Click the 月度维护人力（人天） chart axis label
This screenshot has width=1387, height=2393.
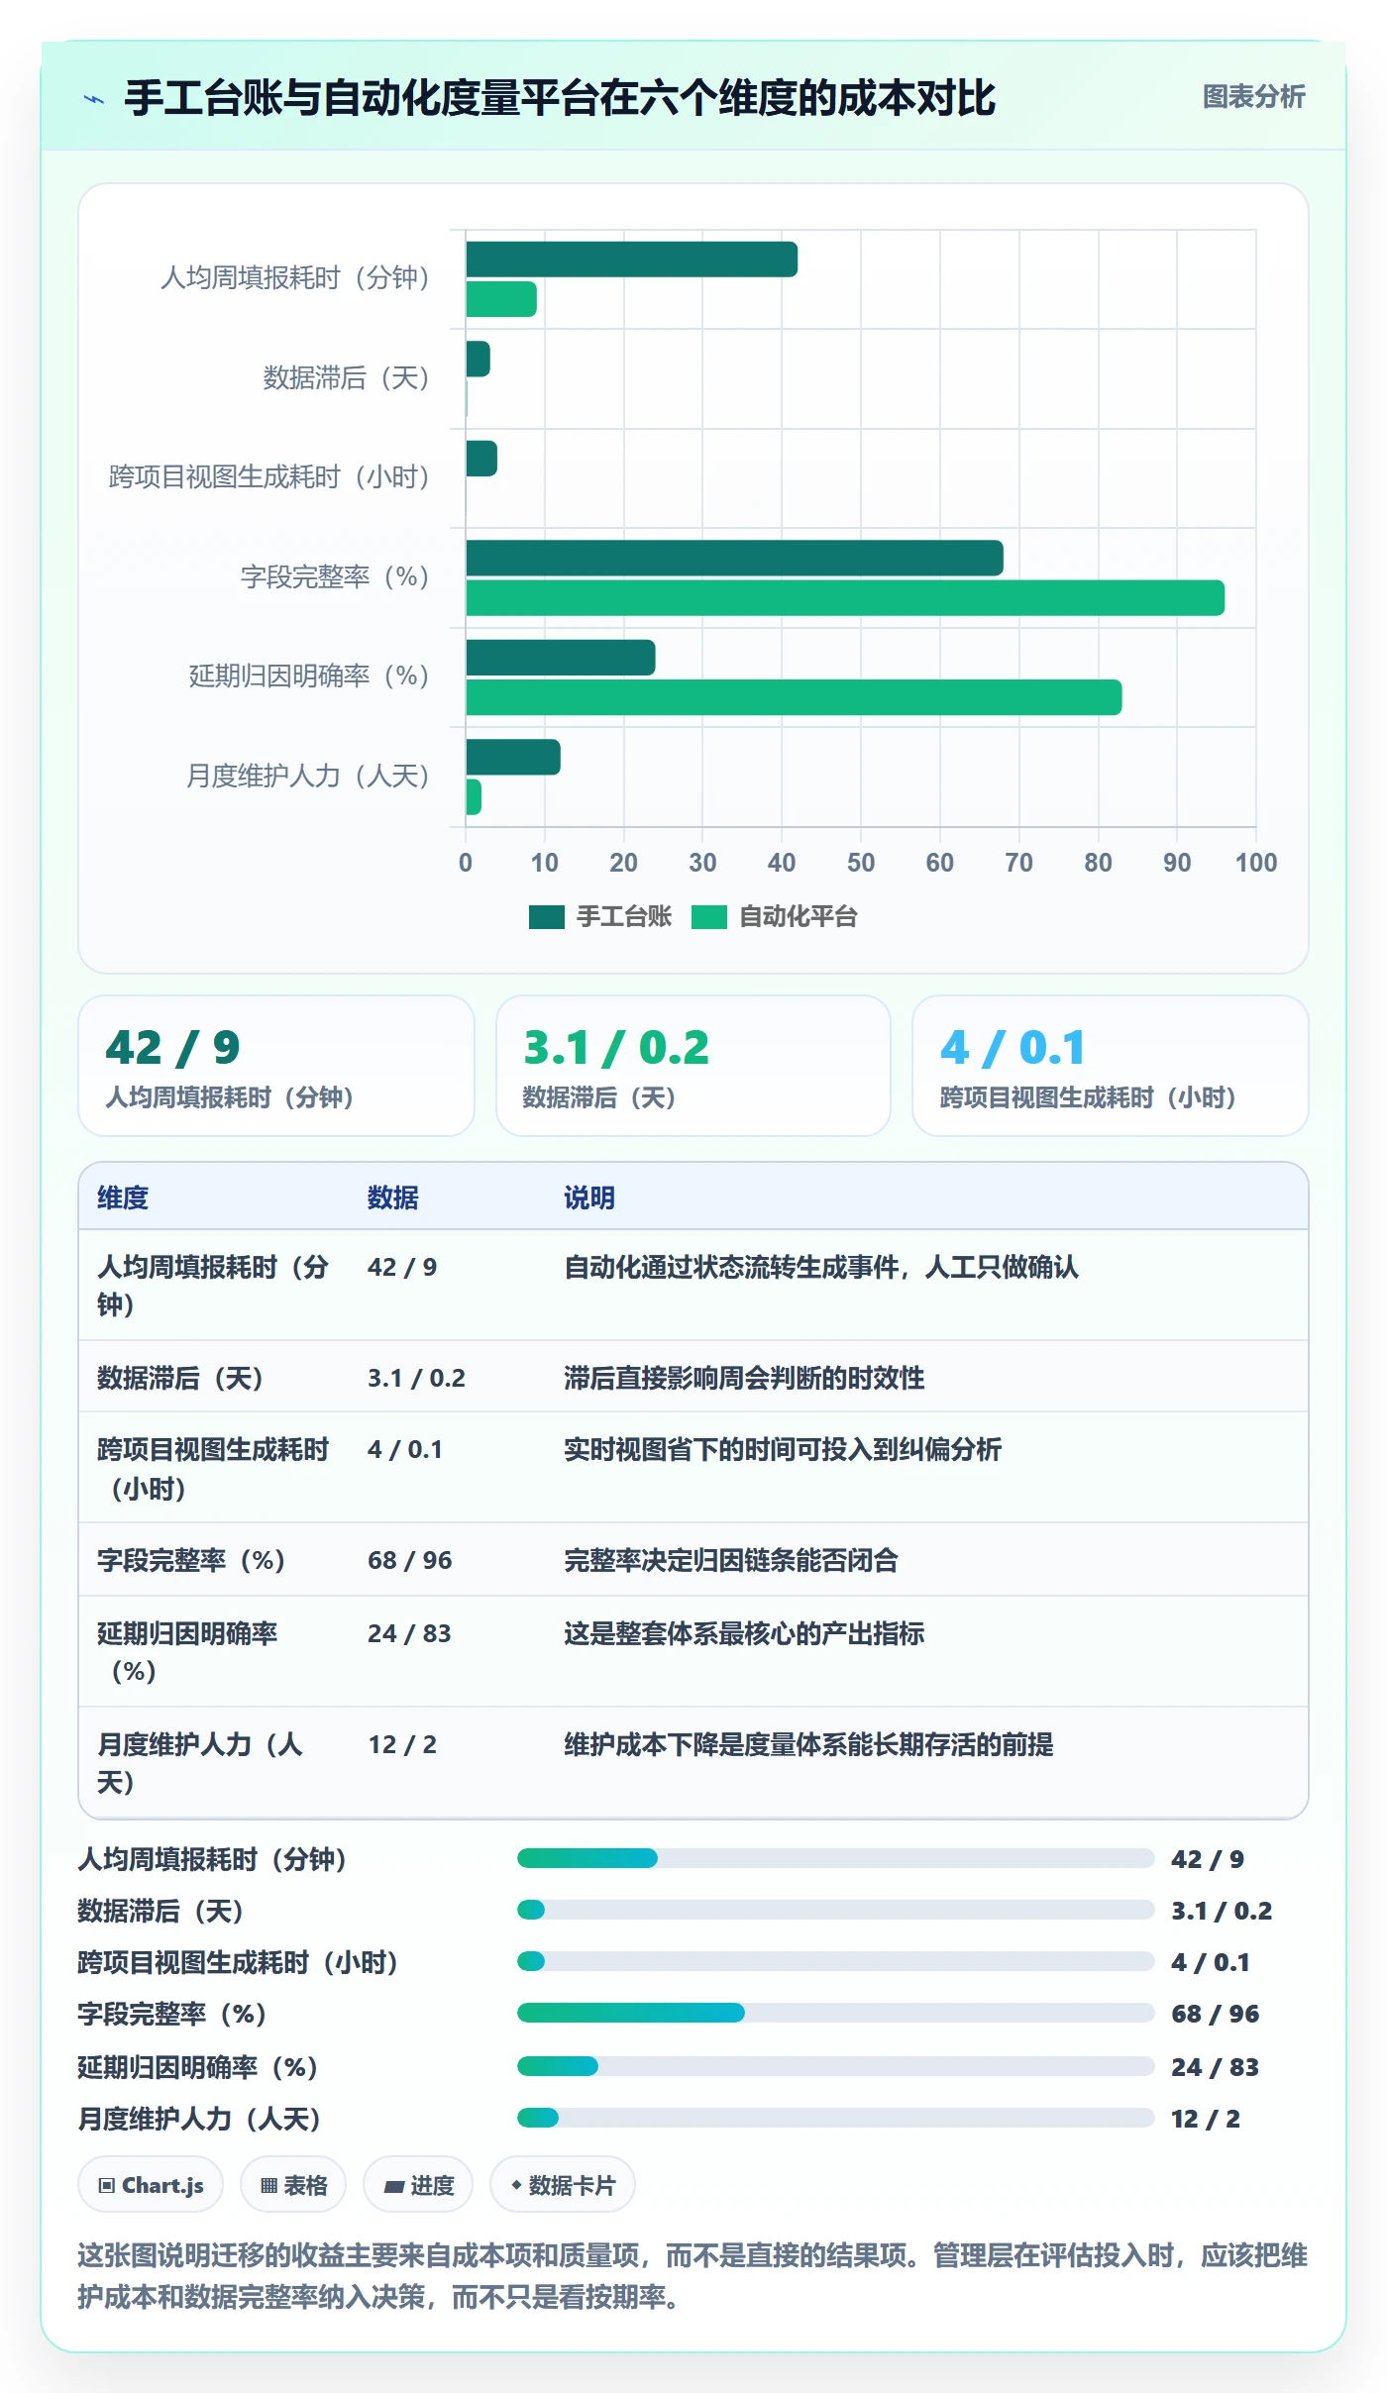308,776
